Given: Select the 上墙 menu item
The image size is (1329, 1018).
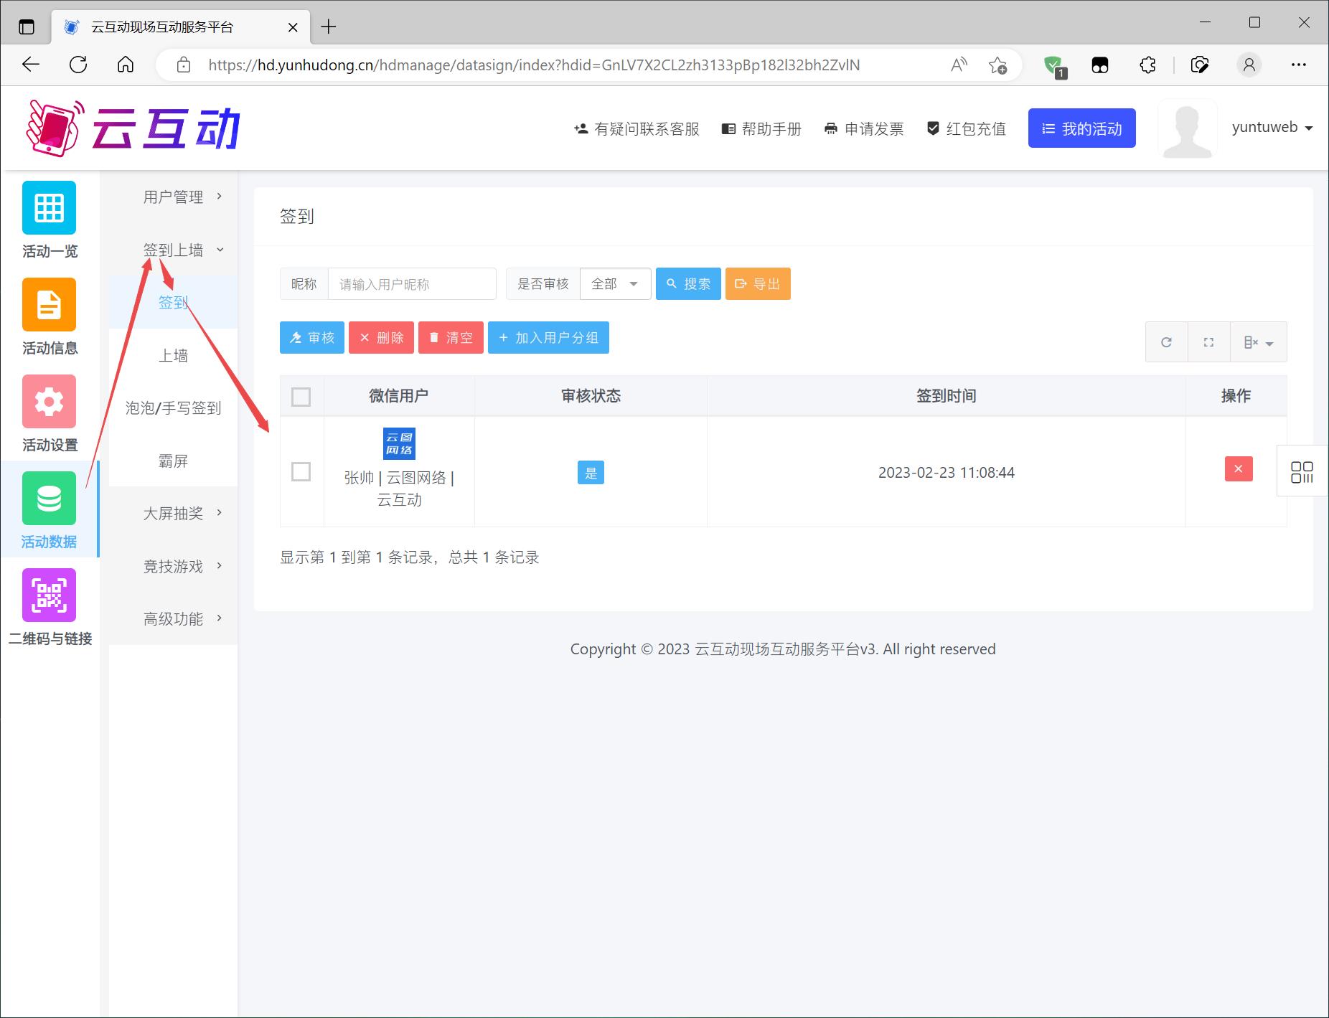Looking at the screenshot, I should point(174,356).
